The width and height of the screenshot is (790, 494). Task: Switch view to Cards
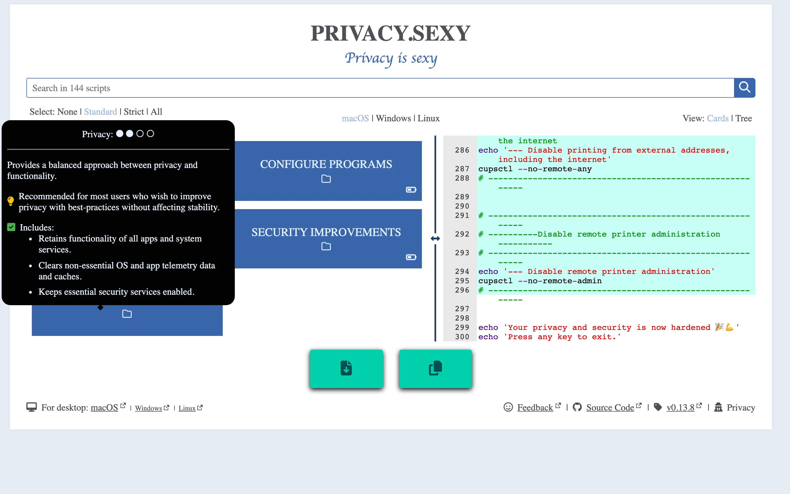tap(718, 118)
